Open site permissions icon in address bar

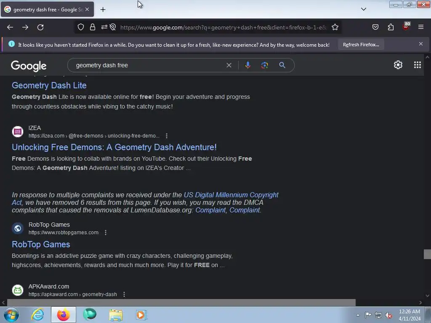[x=104, y=27]
